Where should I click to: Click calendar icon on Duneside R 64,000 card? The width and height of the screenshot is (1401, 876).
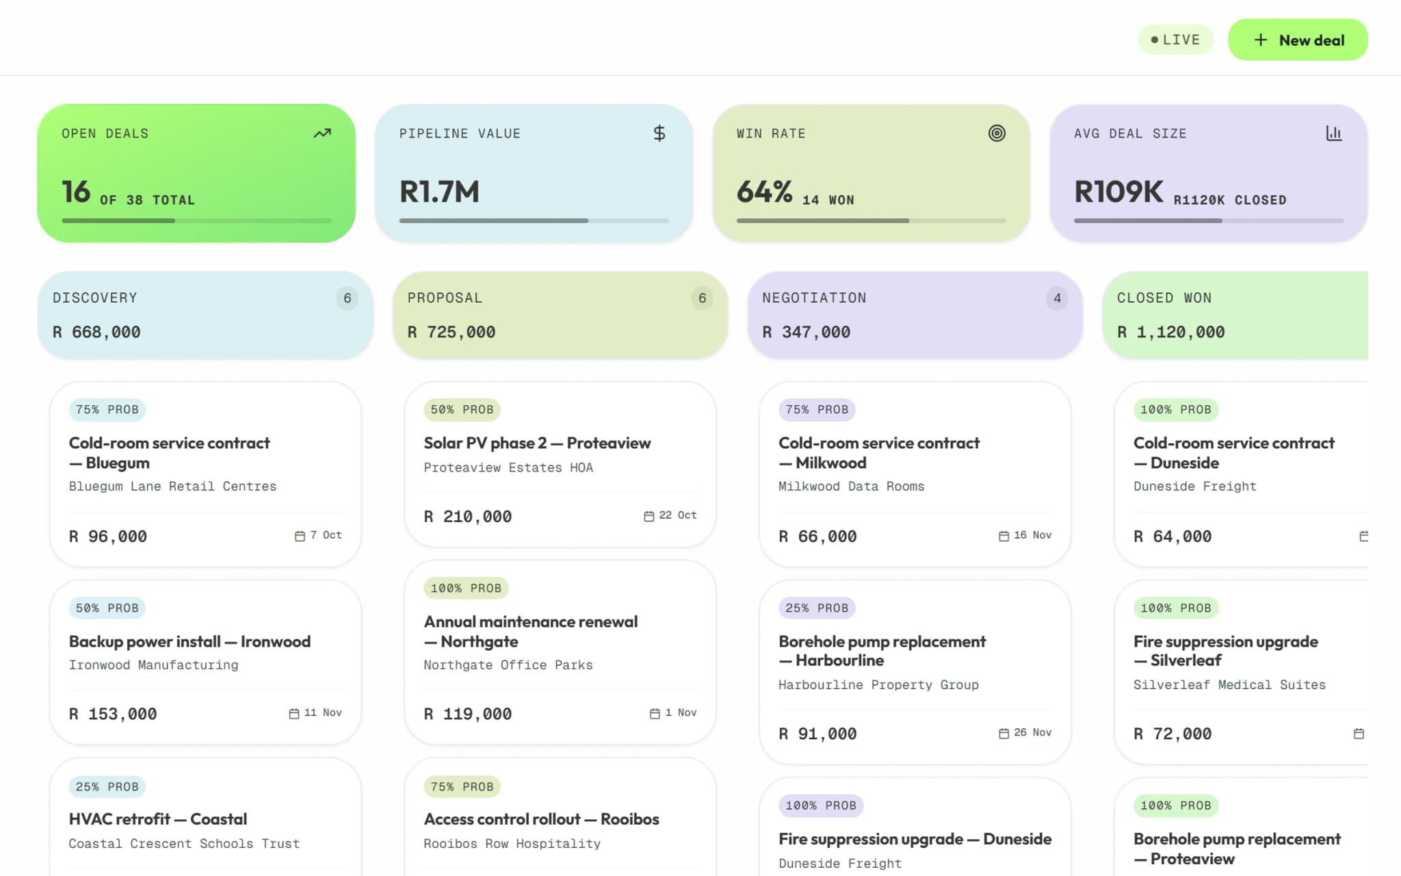tap(1363, 536)
